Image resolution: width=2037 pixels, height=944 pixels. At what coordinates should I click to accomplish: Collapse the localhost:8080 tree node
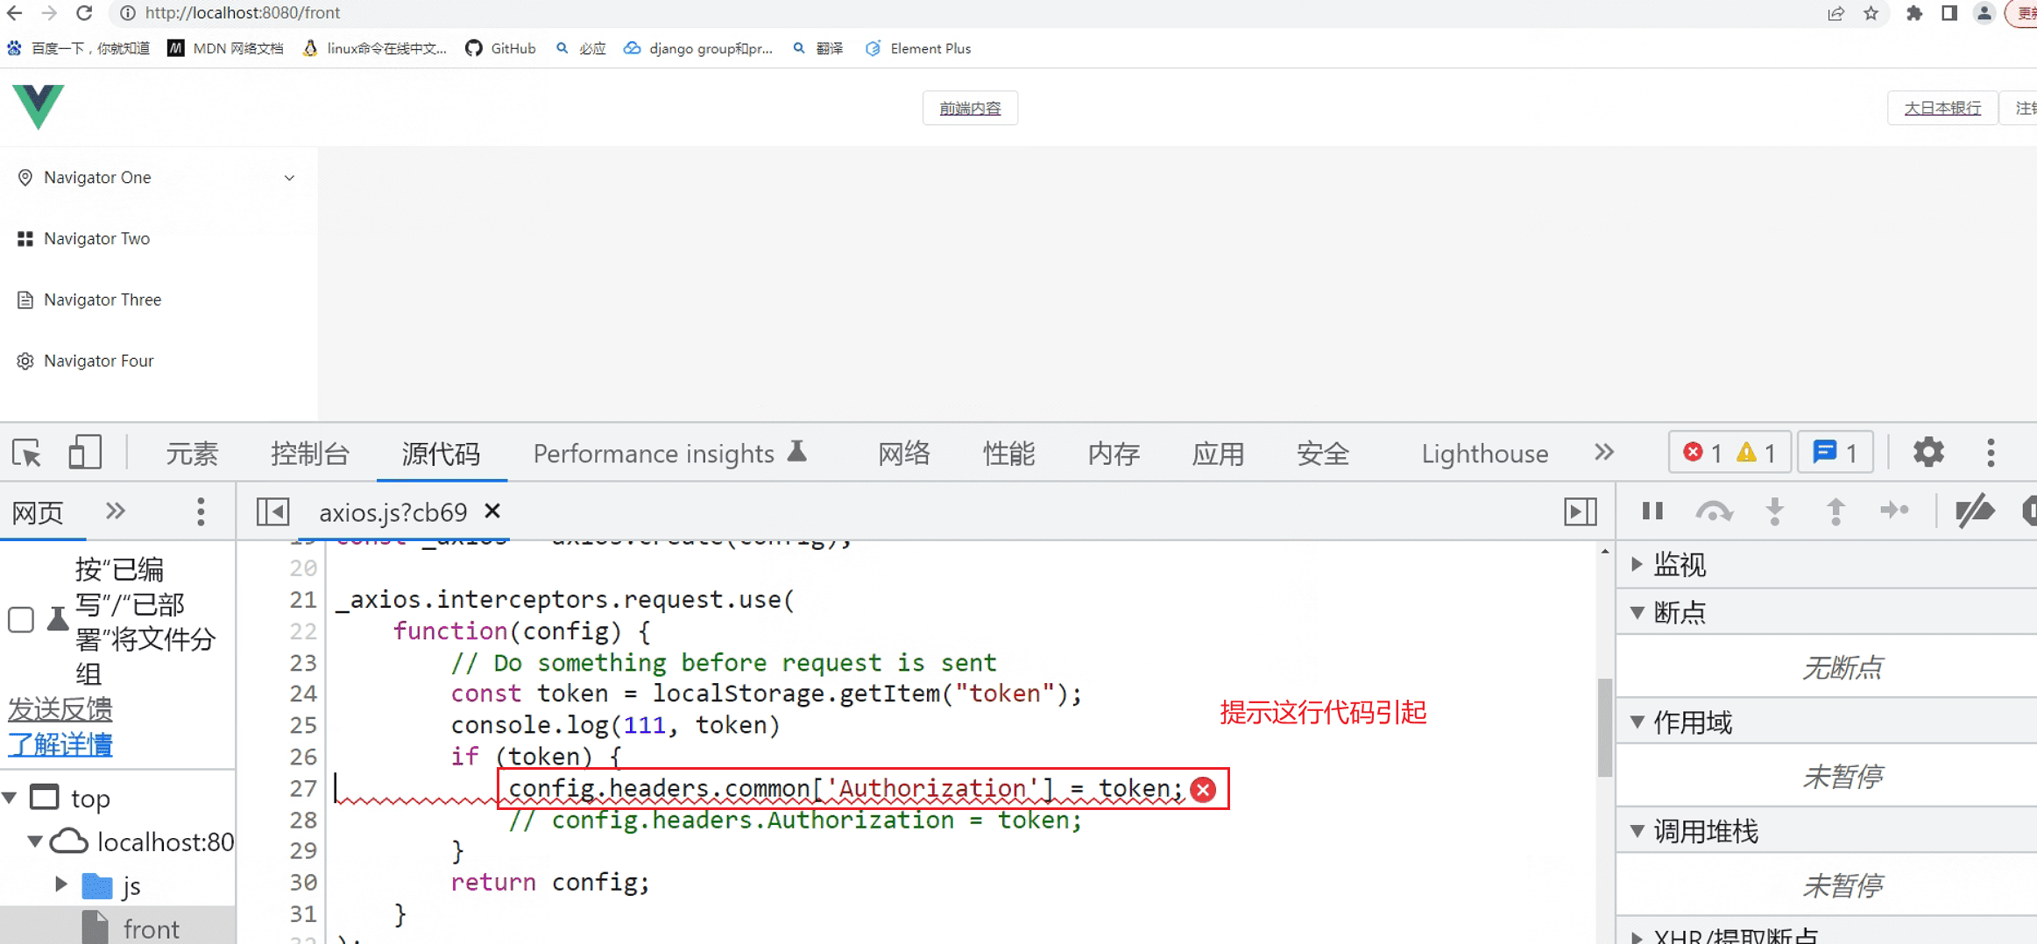pos(35,842)
